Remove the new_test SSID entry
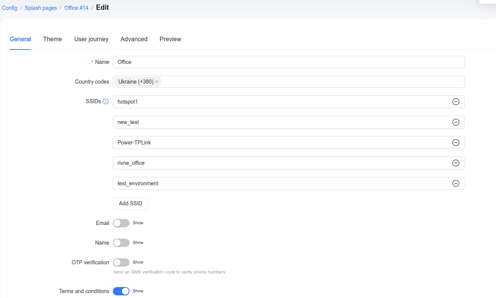Viewport: 496px width, 298px height. click(x=456, y=122)
